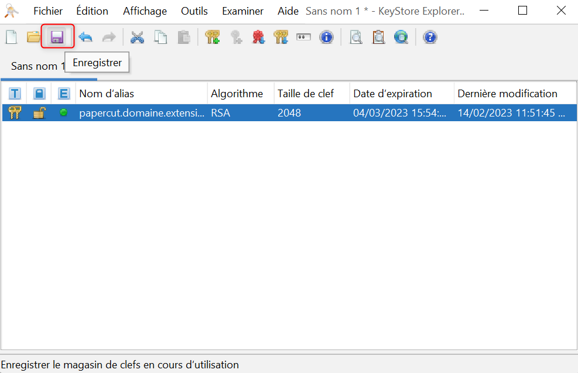Screen dimensions: 578x373
Task: Click the unlocked padlock icon in the entry row
Action: [39, 113]
